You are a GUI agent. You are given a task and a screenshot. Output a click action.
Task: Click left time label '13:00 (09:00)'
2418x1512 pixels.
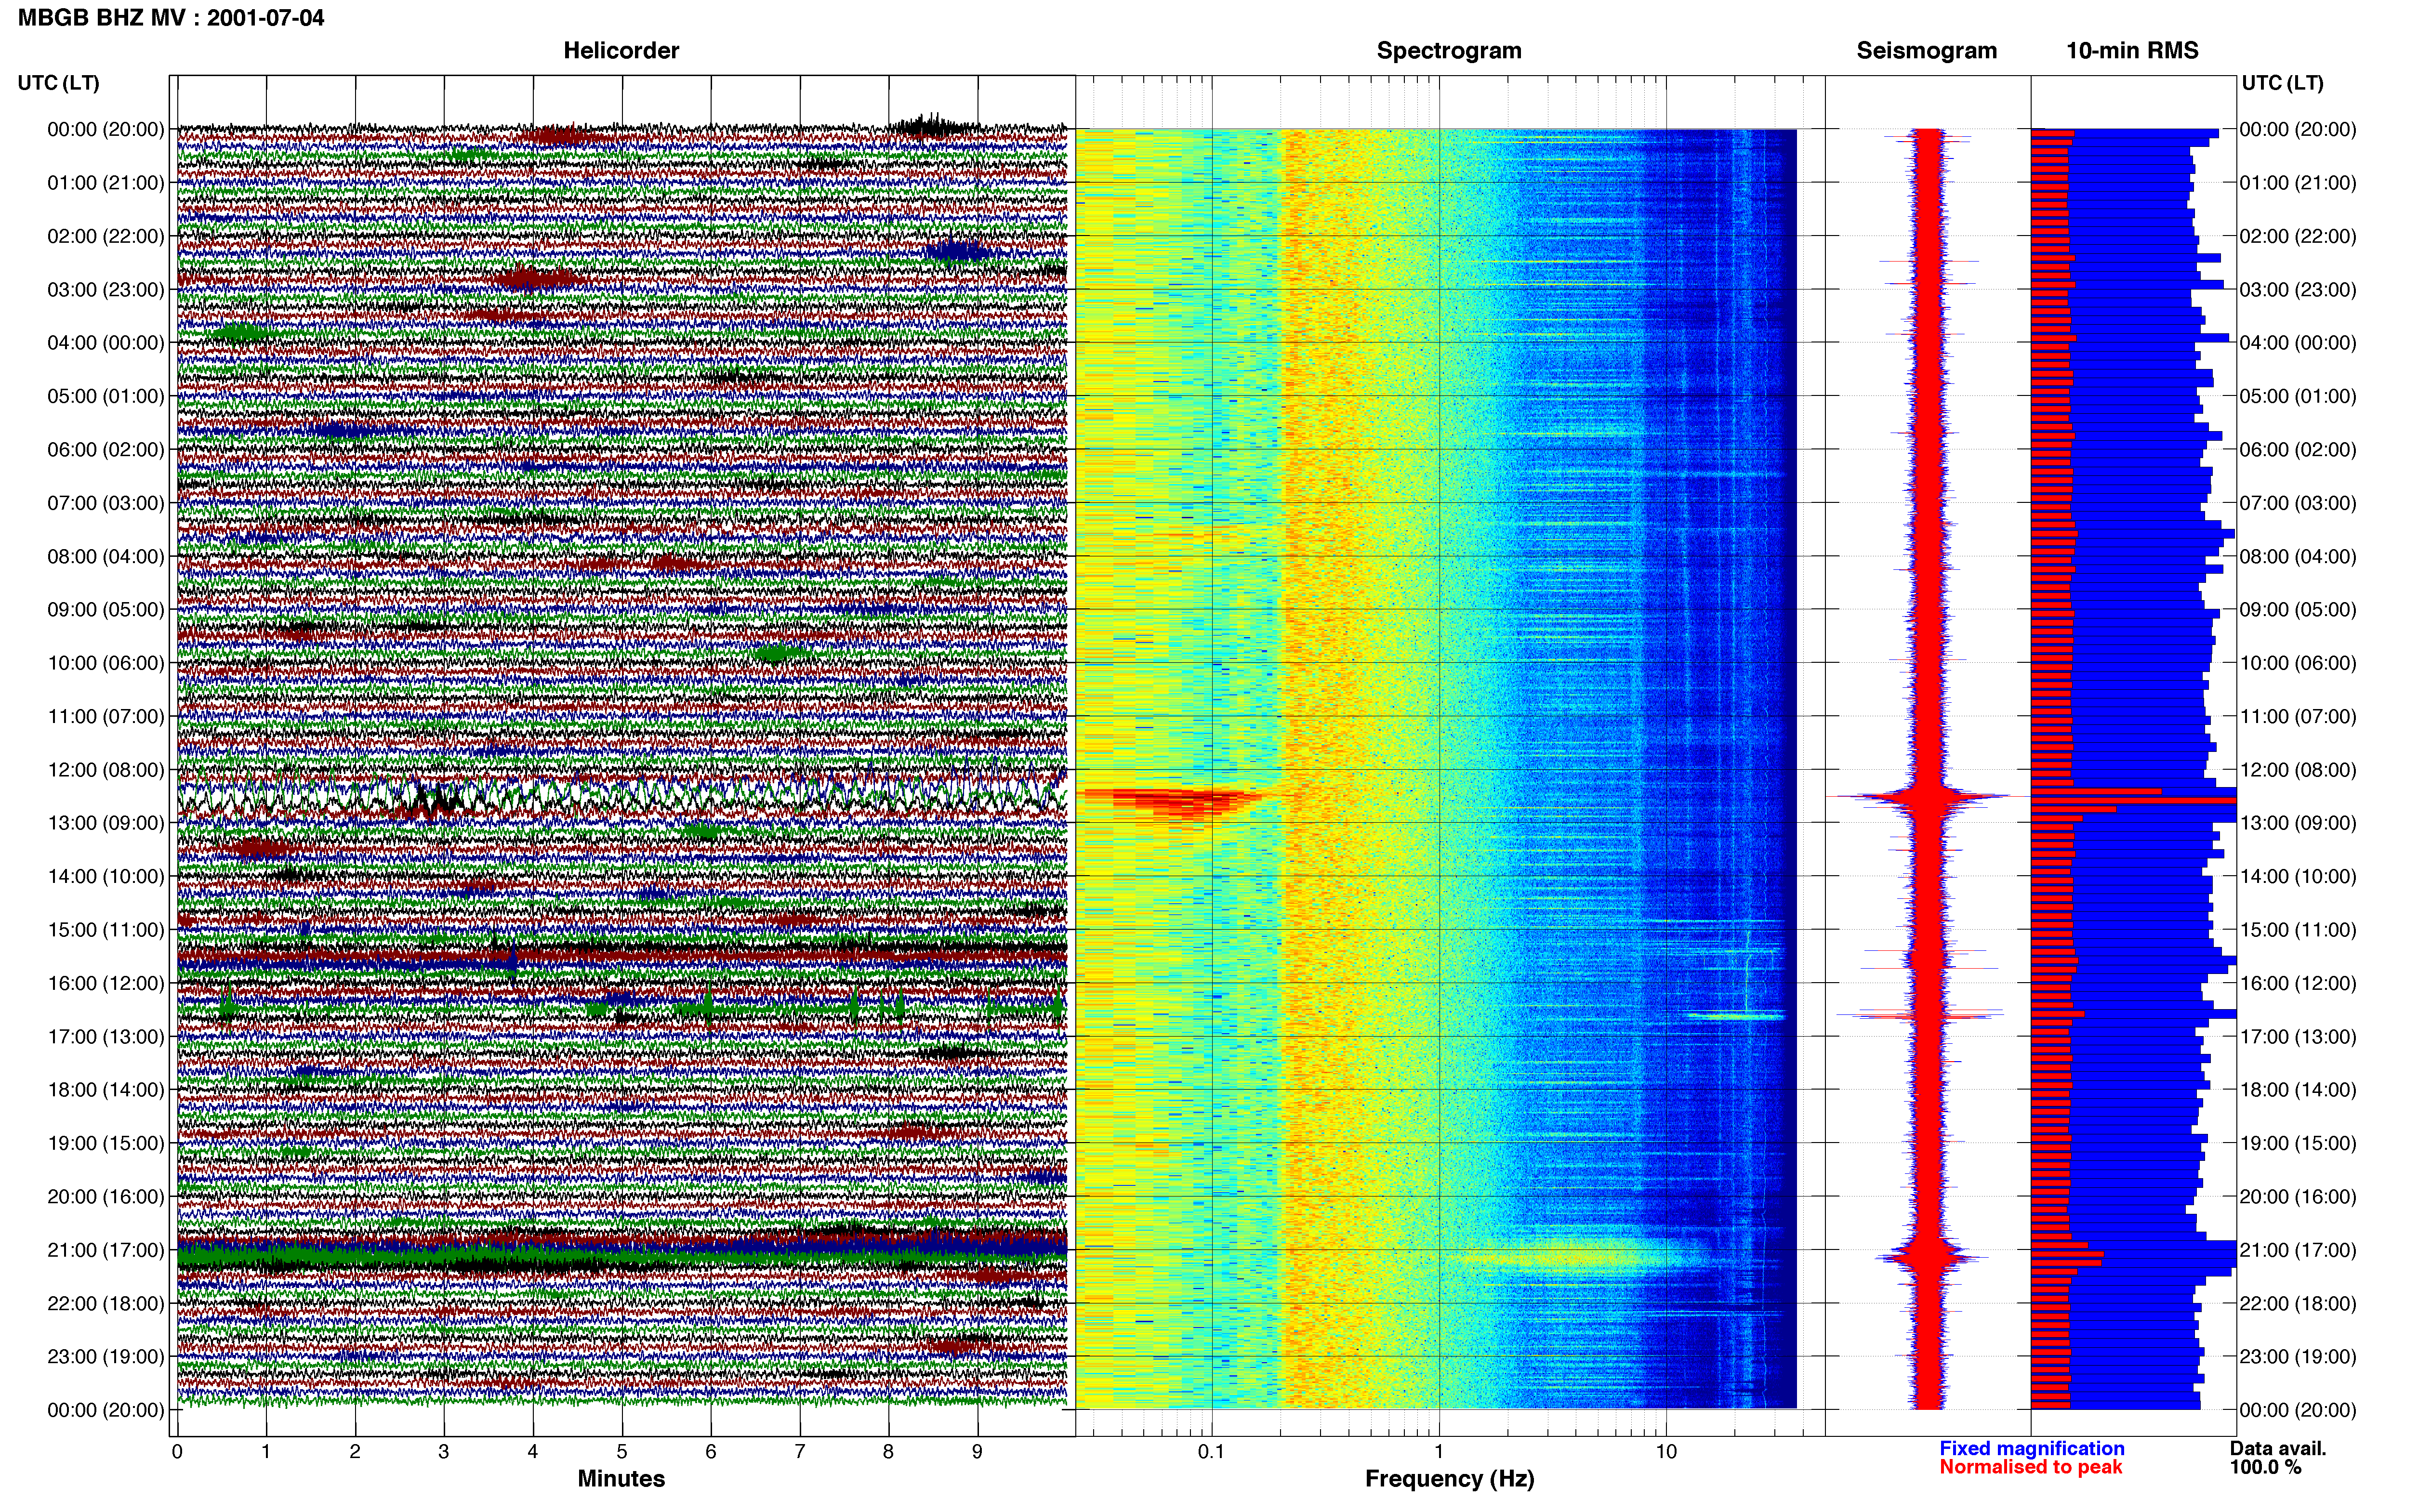105,822
